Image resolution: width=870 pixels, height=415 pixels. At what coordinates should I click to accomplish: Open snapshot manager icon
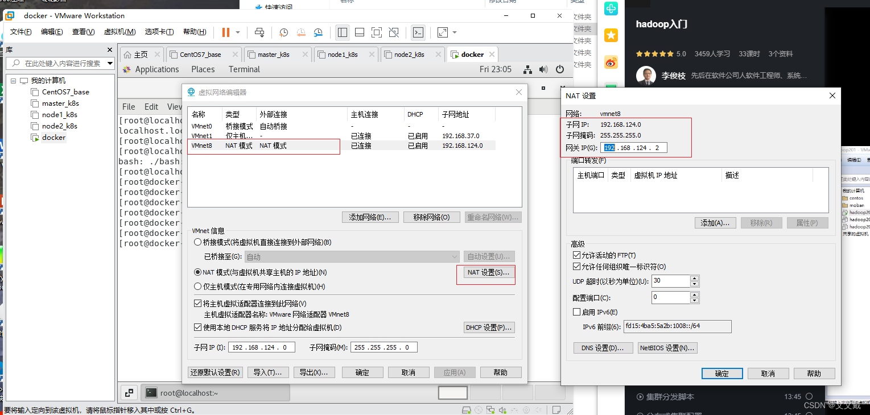click(319, 32)
